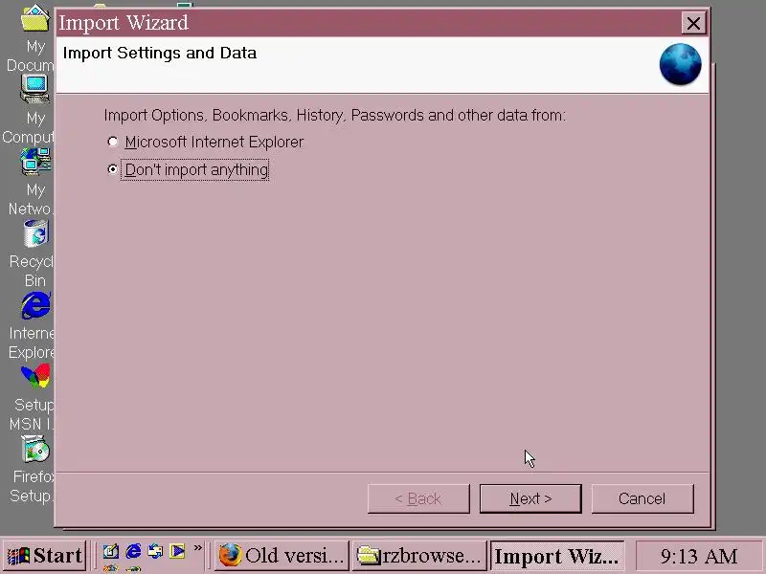Click Show Desktop quick launch icon

(111, 552)
